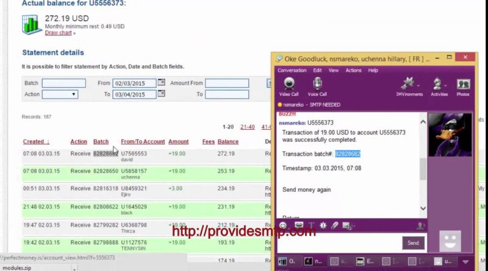488x271 pixels.
Task: Open the Activities dropdown arrow
Action: click(x=446, y=85)
